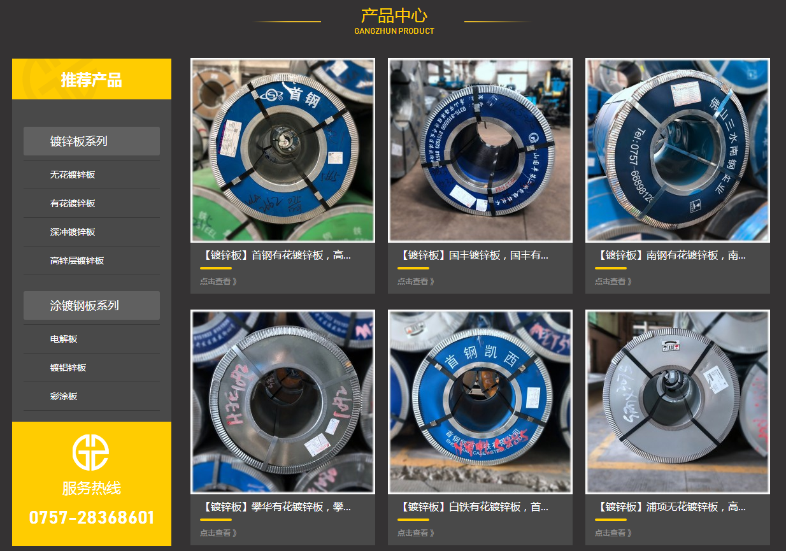Open the 首钢凯西 blue coil image
The height and width of the screenshot is (551, 786).
pos(480,402)
